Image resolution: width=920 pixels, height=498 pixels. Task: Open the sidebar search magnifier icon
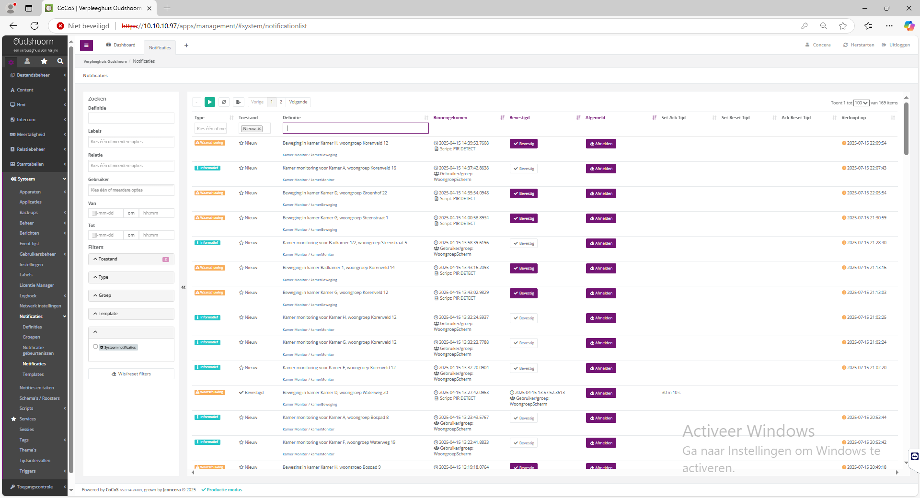pos(60,61)
